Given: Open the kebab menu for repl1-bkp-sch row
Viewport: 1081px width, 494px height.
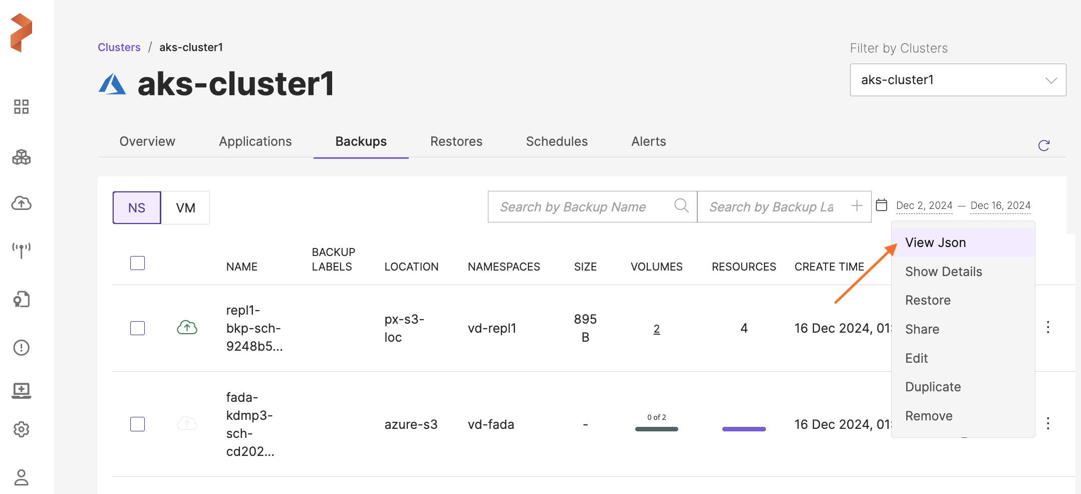Looking at the screenshot, I should tap(1047, 328).
